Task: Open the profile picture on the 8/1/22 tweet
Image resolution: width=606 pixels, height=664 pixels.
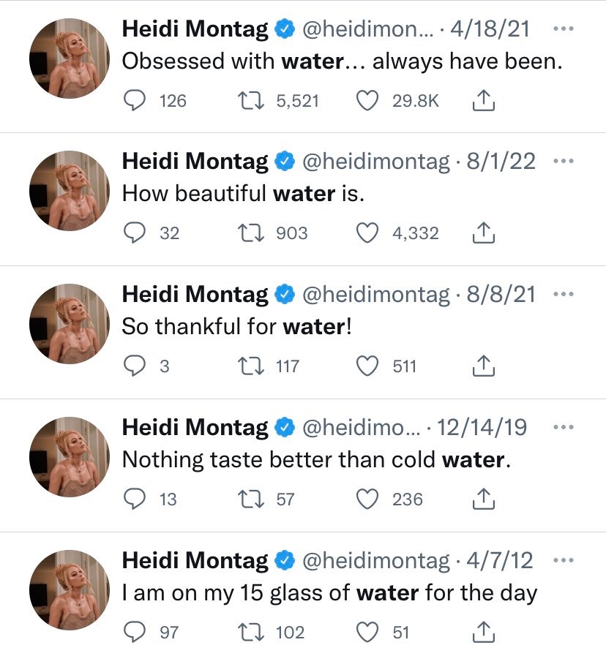Action: coord(70,191)
